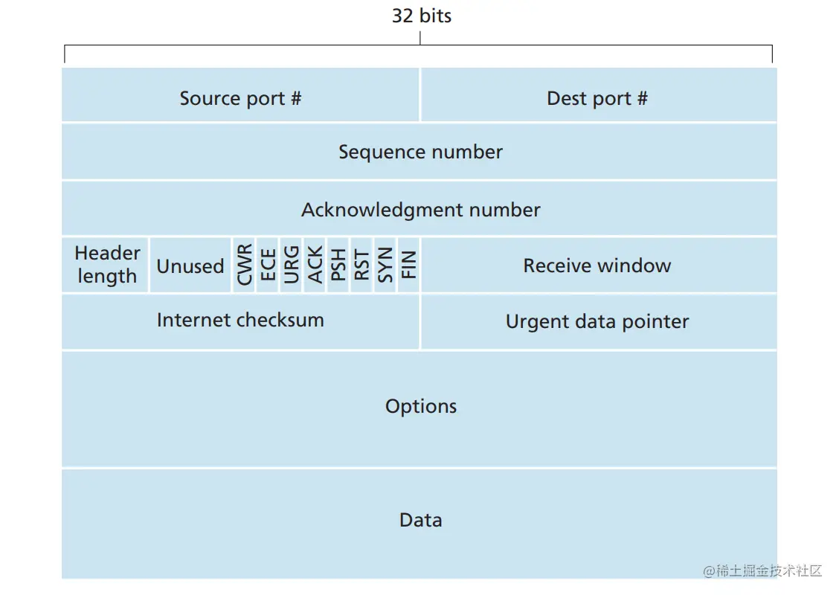Click the CWR flag bit
The height and width of the screenshot is (595, 839).
pos(244,265)
